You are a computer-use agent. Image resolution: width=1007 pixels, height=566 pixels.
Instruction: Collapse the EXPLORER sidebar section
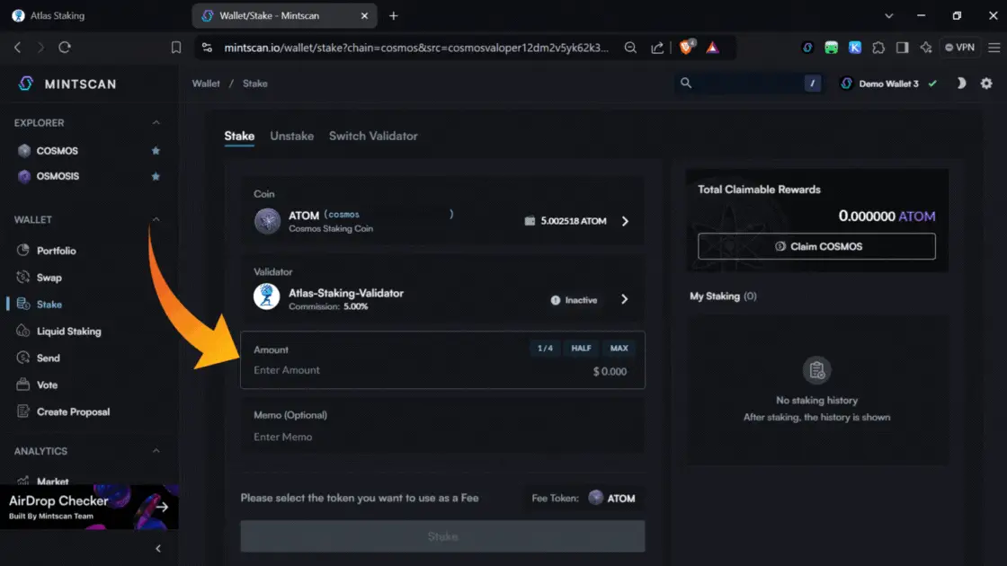[x=156, y=123]
